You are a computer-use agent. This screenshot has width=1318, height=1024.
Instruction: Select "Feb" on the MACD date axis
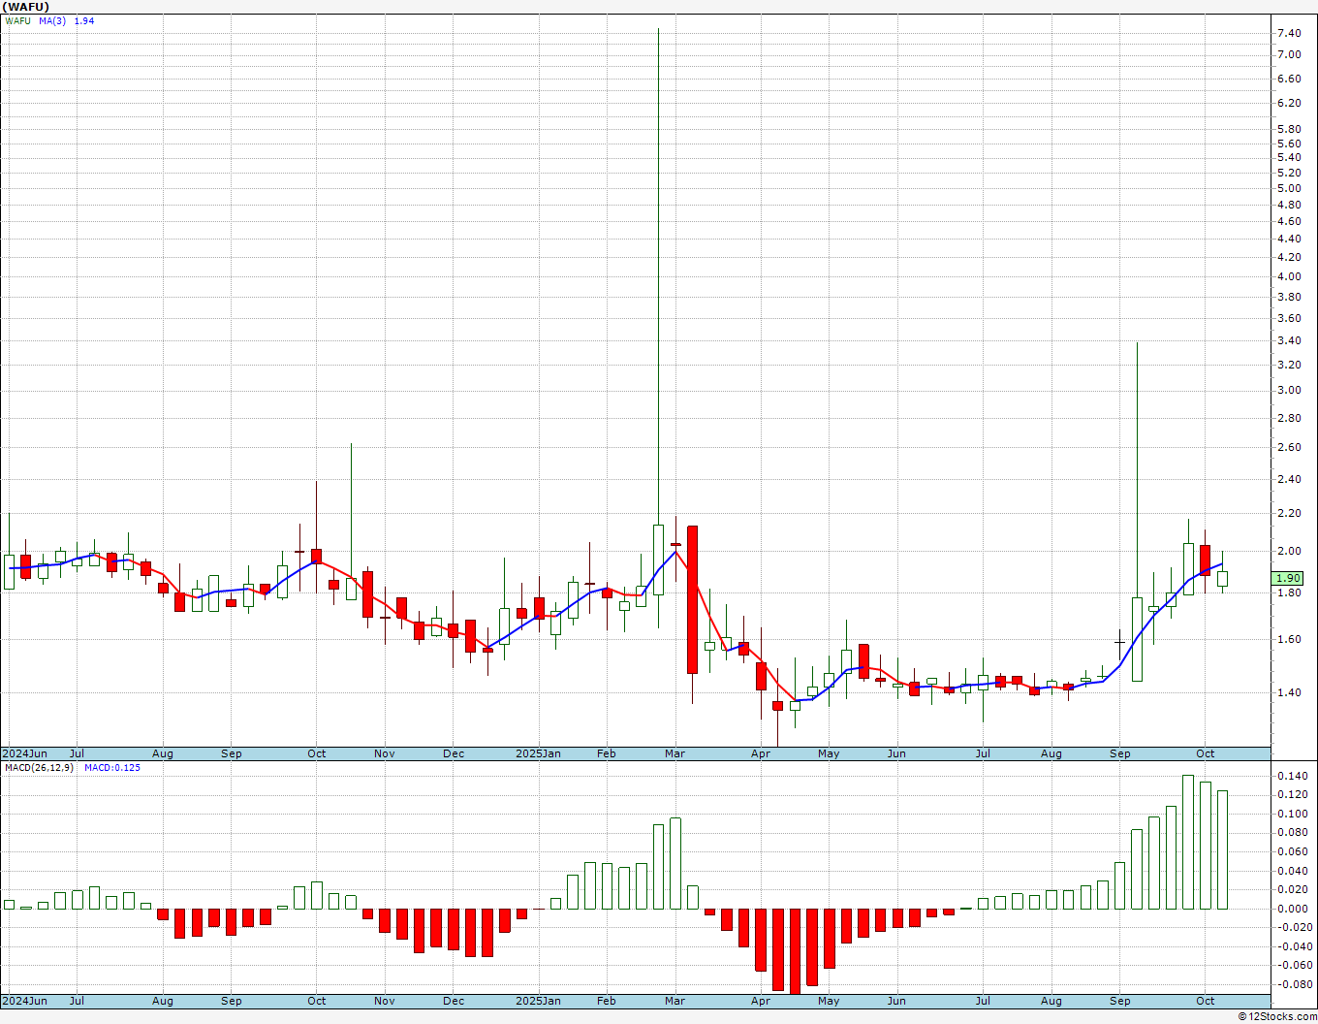[607, 1001]
